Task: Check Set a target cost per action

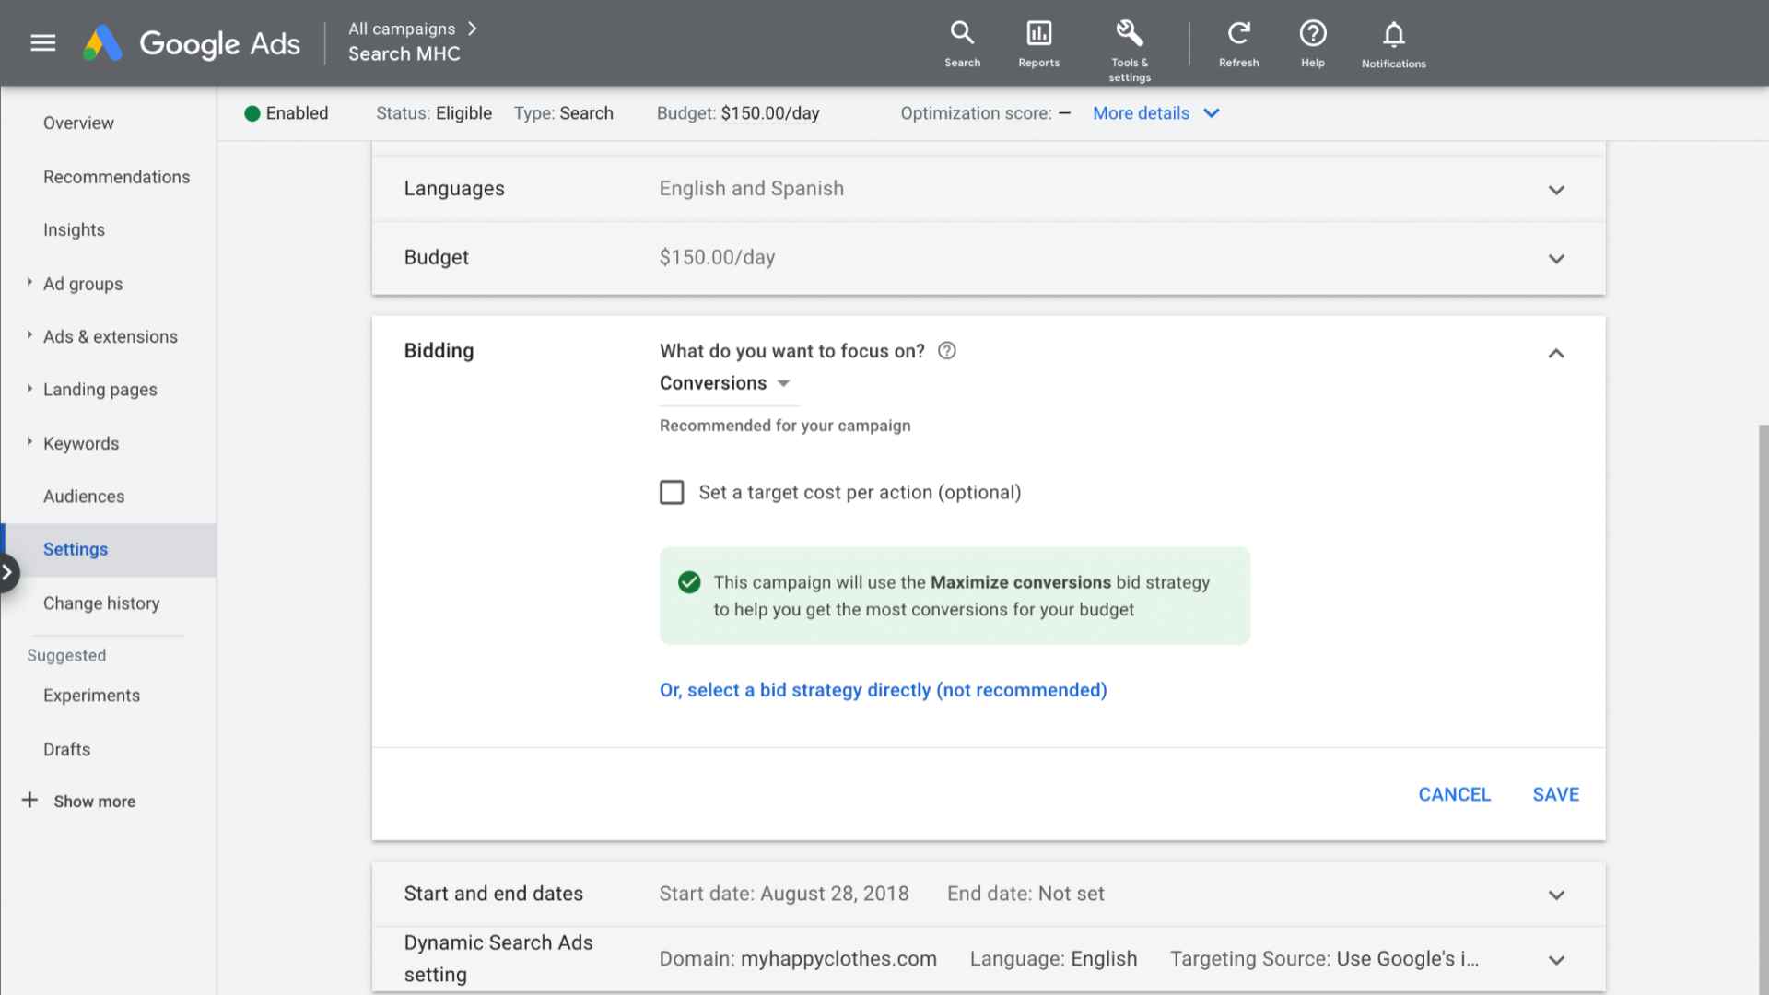Action: pyautogui.click(x=672, y=492)
